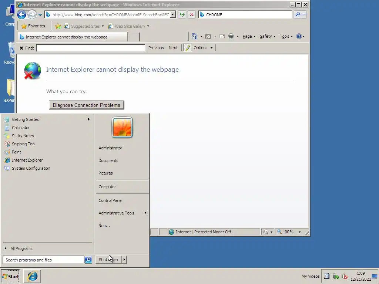Click Previous in the Find bar

coord(156,48)
